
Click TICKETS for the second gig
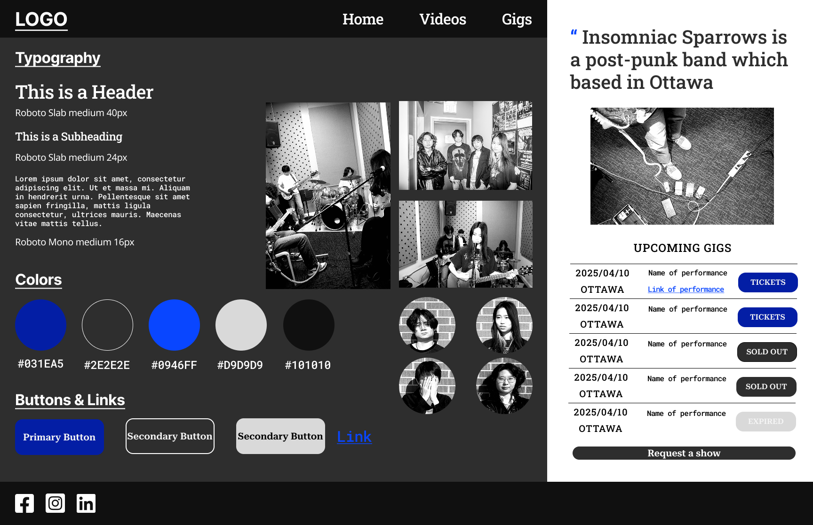pos(767,317)
